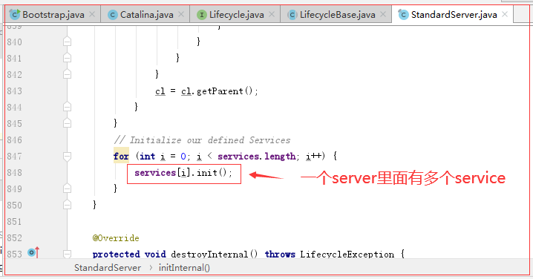
Task: Close the Catalina.java tab
Action: pos(181,14)
